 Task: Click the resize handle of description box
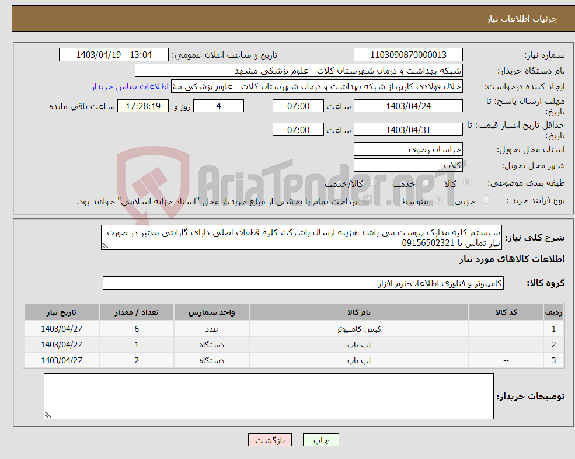pyautogui.click(x=105, y=246)
